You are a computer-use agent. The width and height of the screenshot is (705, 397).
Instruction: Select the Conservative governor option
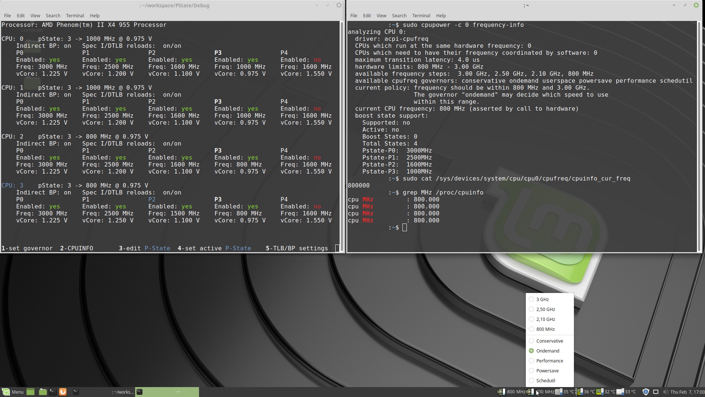549,341
